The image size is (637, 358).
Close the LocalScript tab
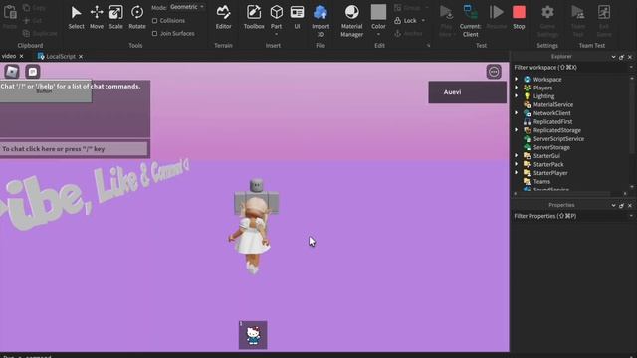(x=81, y=57)
